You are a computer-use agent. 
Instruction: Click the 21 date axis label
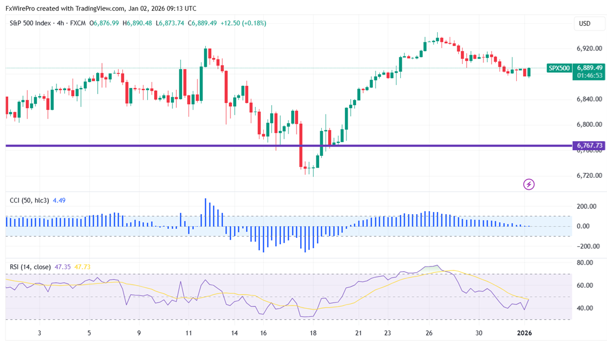click(358, 333)
